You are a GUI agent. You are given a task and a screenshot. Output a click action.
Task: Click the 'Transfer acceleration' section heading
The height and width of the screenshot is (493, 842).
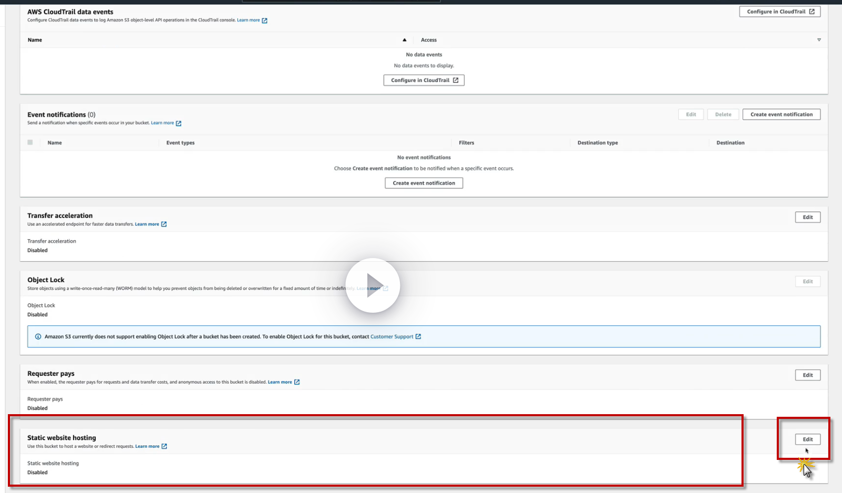tap(60, 215)
